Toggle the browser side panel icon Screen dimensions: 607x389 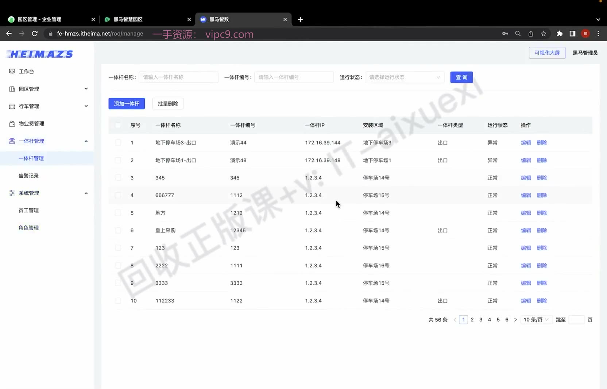tap(572, 34)
